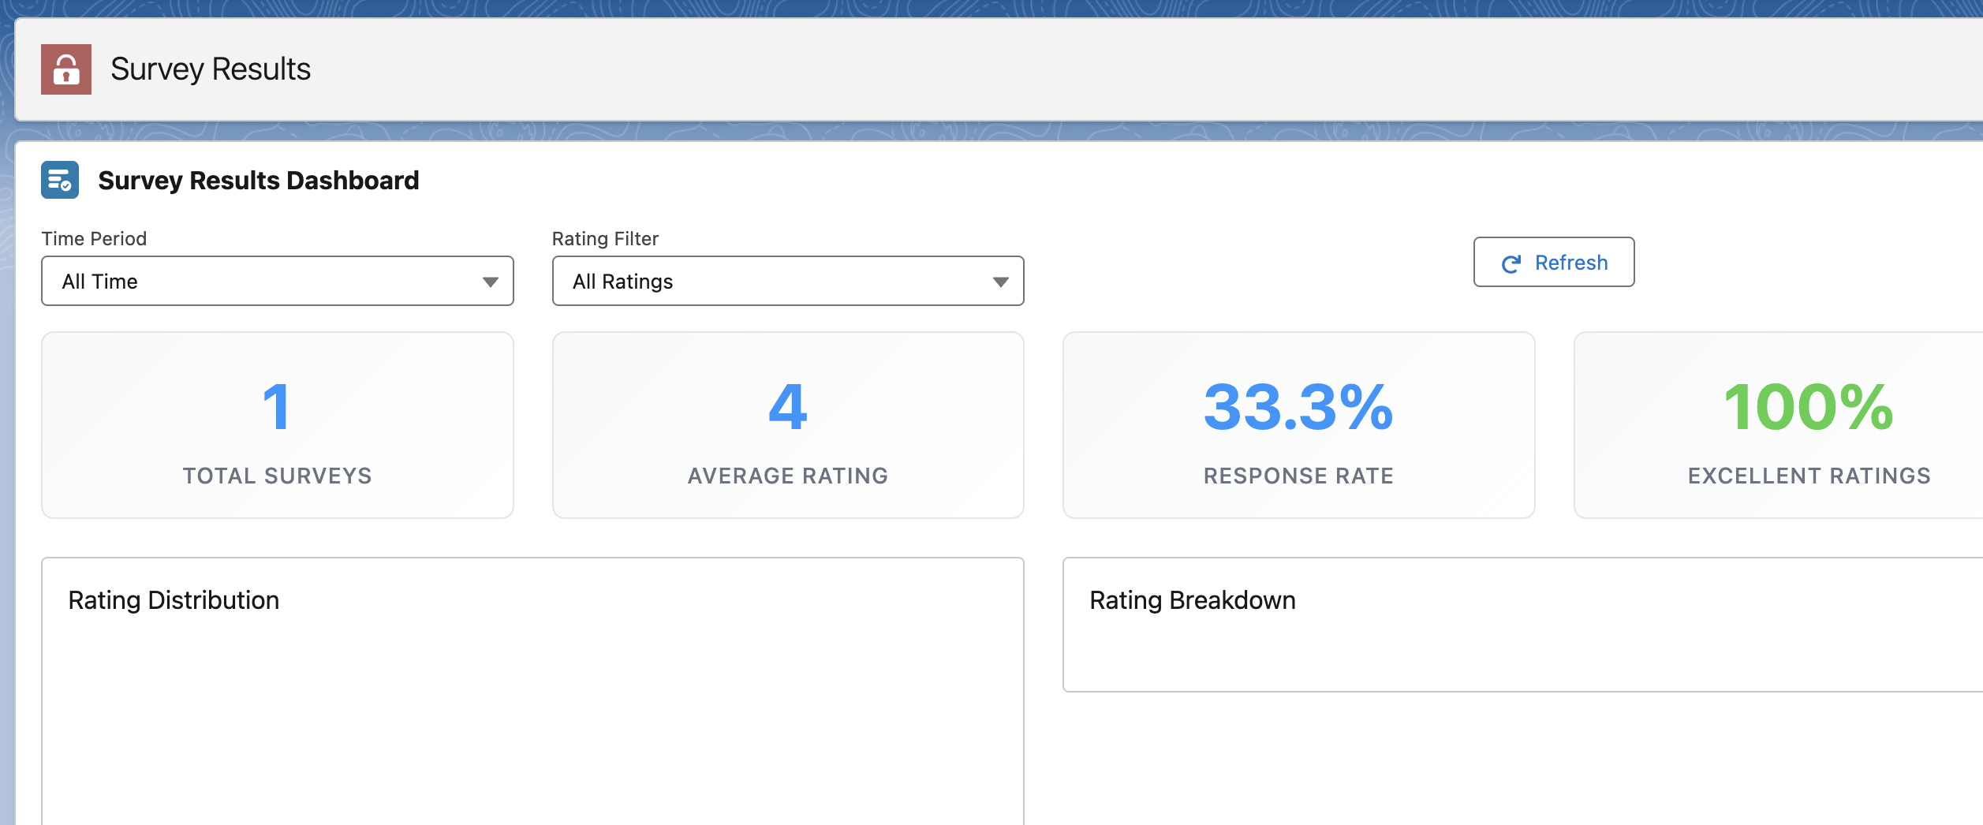Click the AVERAGE RATING label

[x=788, y=476]
